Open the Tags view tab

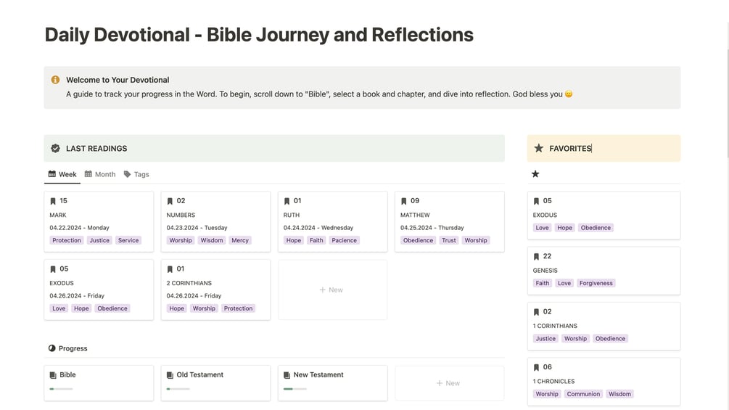[136, 174]
